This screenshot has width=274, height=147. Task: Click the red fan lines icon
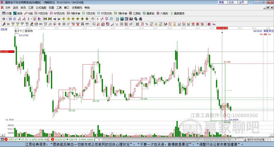[x=98, y=24]
